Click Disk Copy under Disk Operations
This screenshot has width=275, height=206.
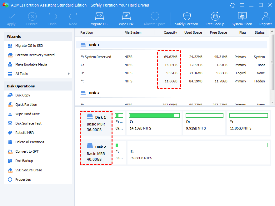click(23, 95)
